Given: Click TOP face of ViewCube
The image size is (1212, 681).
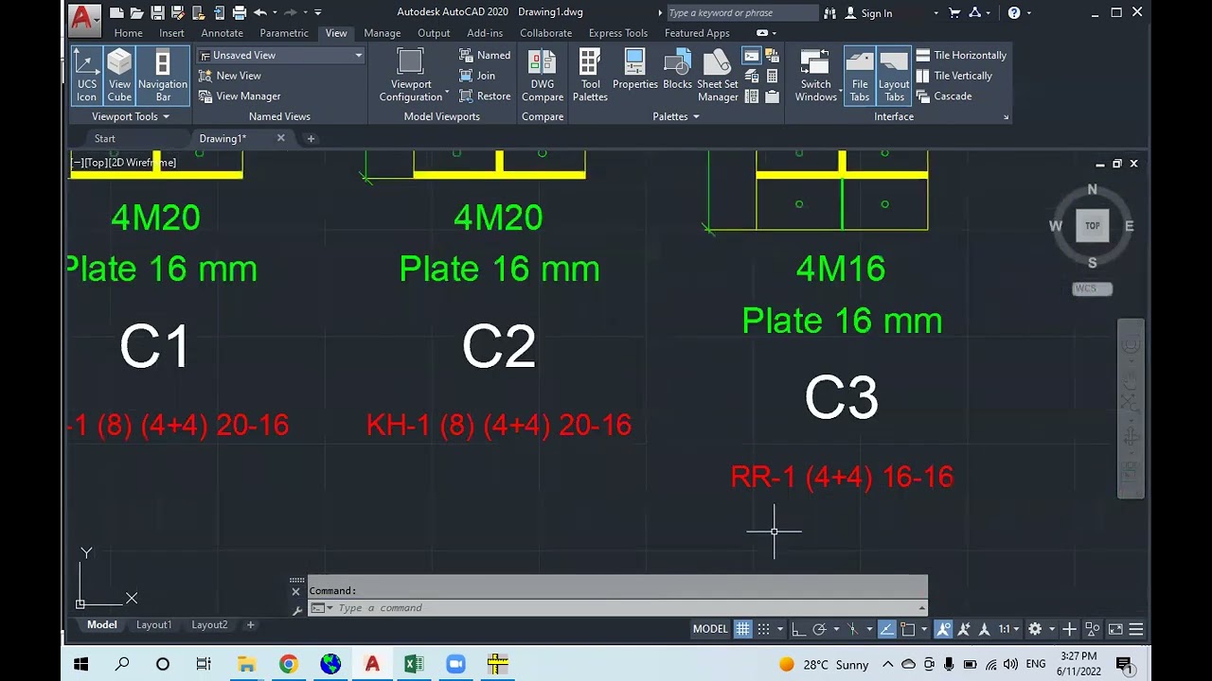Looking at the screenshot, I should click(1092, 226).
